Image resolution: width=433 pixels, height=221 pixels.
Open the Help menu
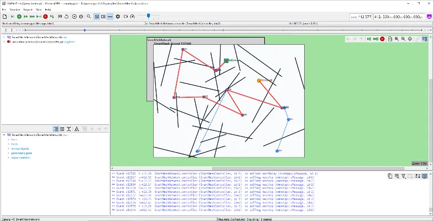tap(48, 9)
